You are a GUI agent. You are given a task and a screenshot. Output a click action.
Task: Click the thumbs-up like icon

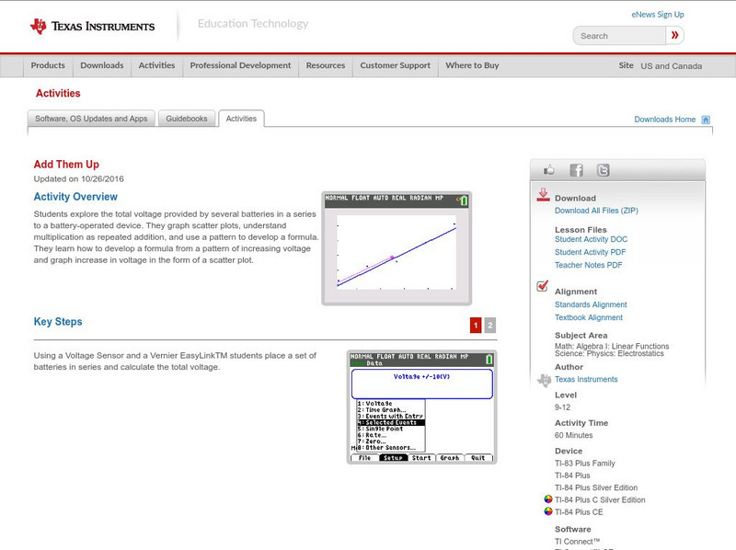[x=548, y=170]
